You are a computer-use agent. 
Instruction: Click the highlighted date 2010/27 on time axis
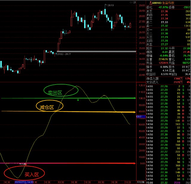coord(23,182)
